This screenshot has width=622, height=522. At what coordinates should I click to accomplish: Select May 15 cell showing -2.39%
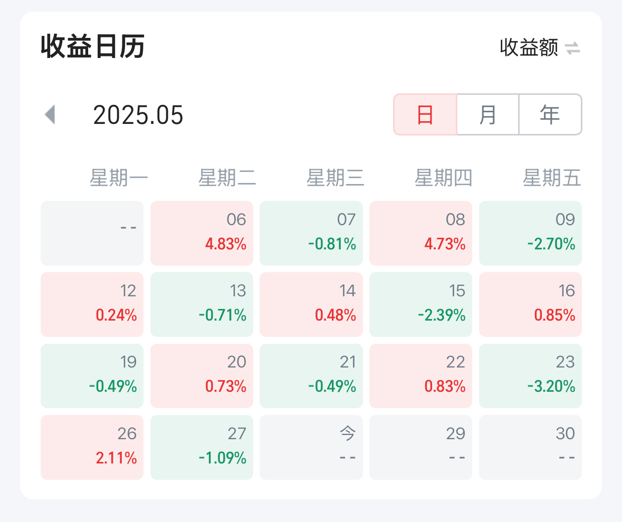click(x=421, y=304)
